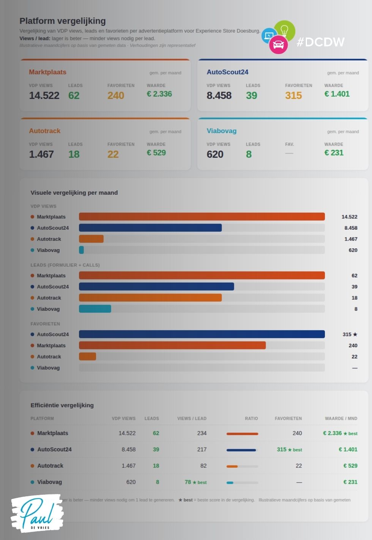372x540 pixels.
Task: Click the Marktplaats bar in the Favorieten chart
Action: 172,345
